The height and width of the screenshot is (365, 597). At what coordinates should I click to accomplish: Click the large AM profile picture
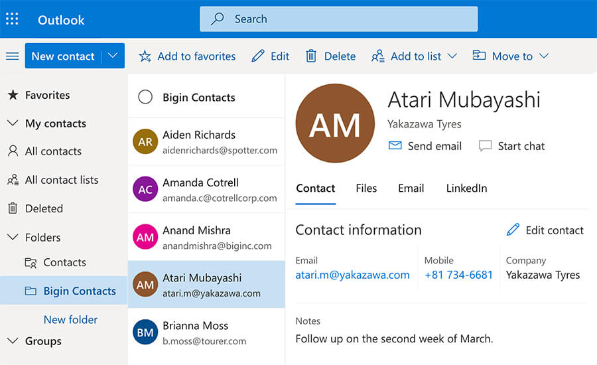coord(335,123)
